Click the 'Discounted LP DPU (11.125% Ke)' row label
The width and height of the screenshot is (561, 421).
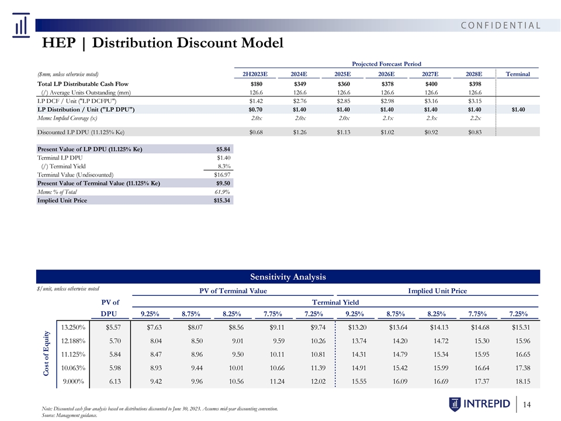pos(81,132)
